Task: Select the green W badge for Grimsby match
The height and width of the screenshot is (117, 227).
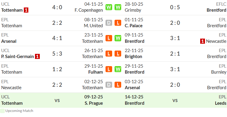Action: click(118, 7)
